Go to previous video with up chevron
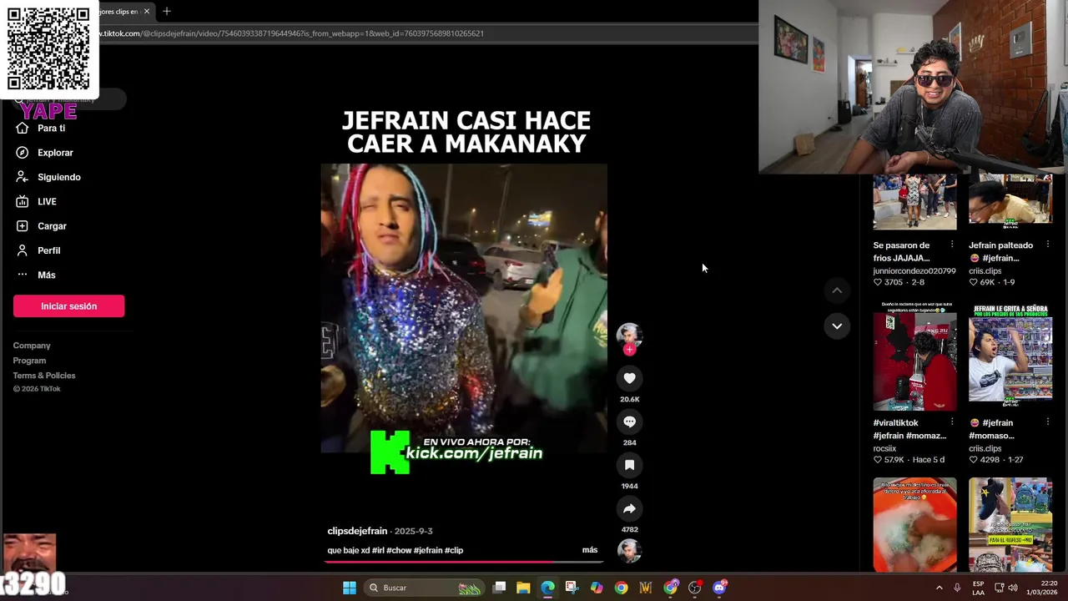Viewport: 1068px width, 601px height. pyautogui.click(x=837, y=290)
